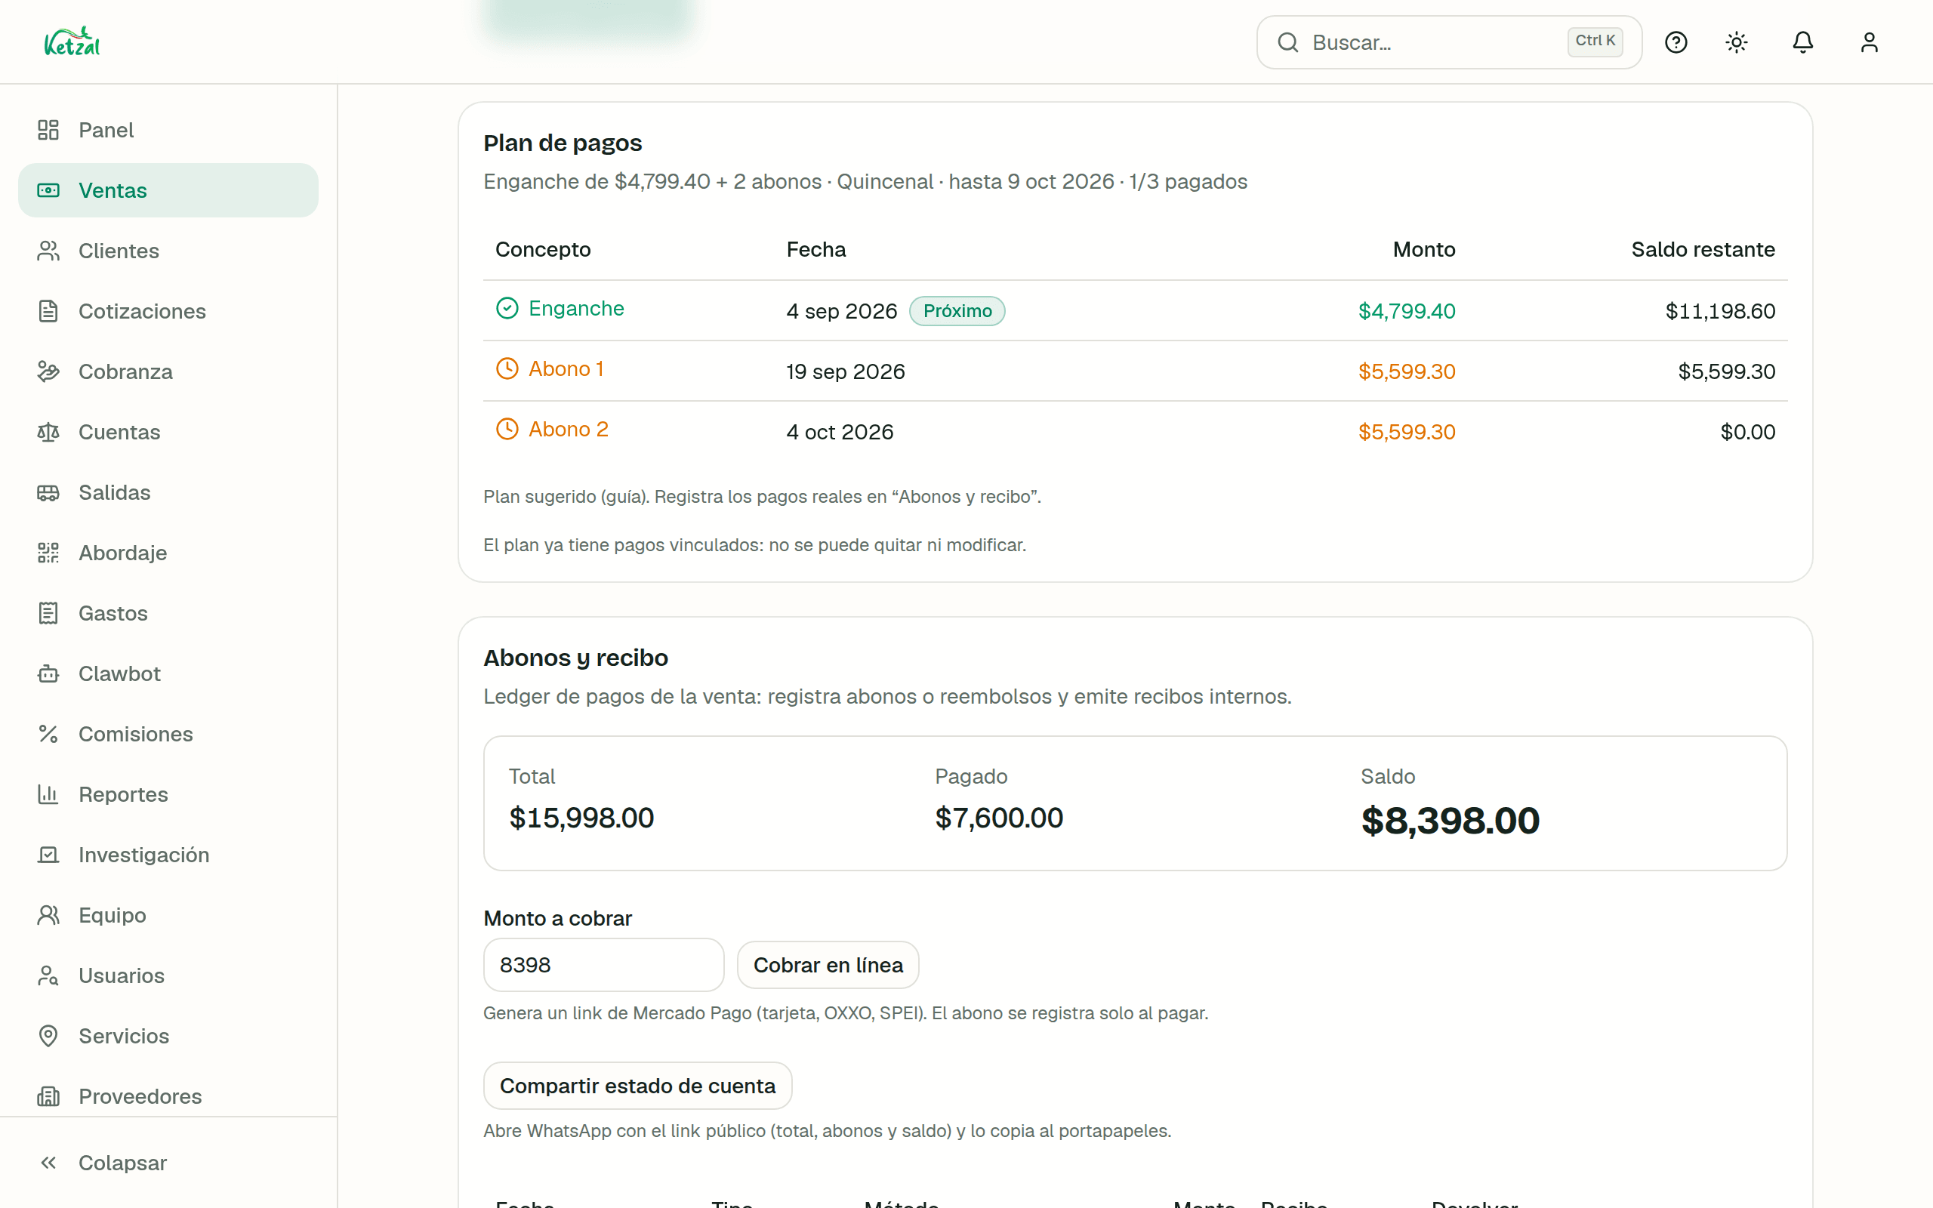Select the Gastos receipt icon
1933x1208 pixels.
48,613
